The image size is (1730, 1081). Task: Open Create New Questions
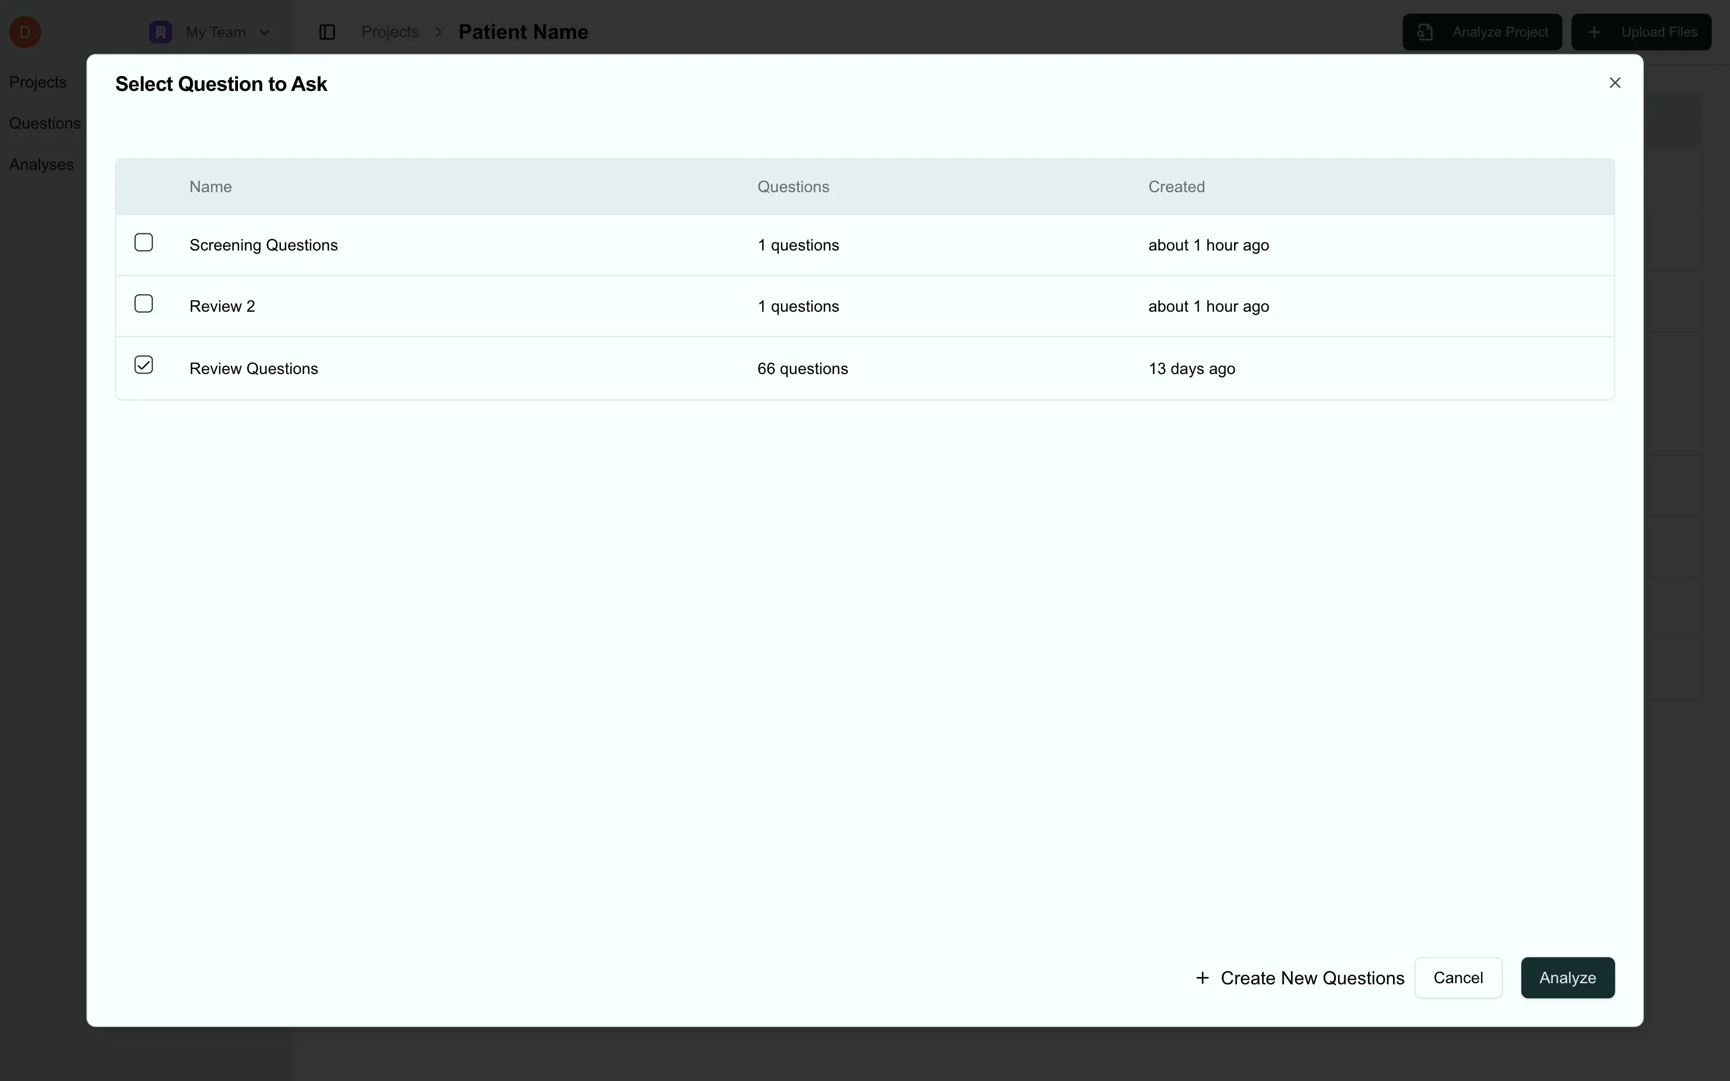click(1313, 977)
